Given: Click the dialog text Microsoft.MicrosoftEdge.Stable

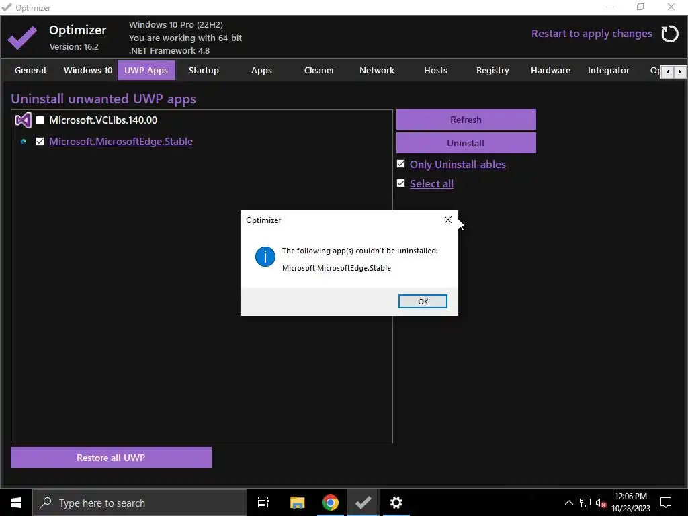Looking at the screenshot, I should 337,268.
